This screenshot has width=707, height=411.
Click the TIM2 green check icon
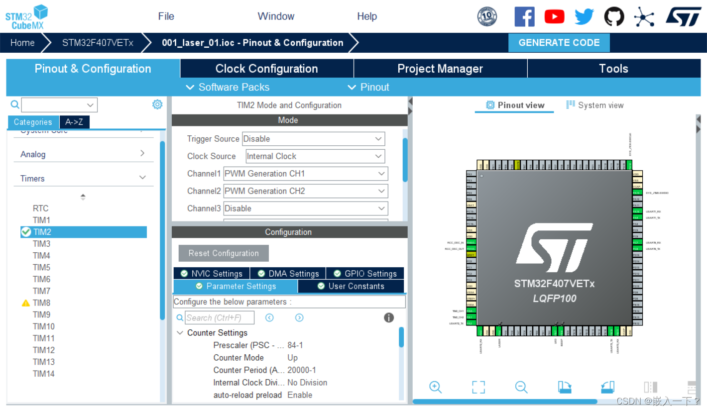26,232
